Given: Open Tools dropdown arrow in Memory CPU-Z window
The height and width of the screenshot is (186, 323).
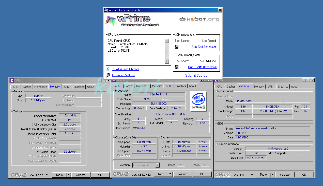Looking at the screenshot, I should click(68, 175).
